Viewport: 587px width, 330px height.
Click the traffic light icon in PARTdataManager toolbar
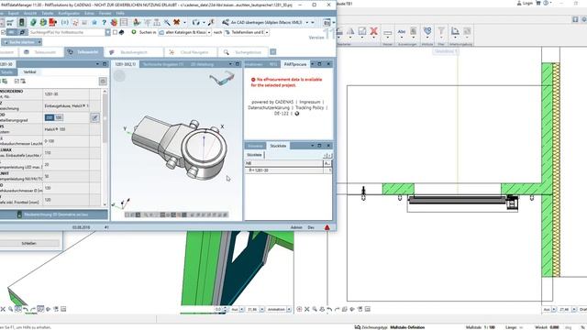click(x=22, y=22)
